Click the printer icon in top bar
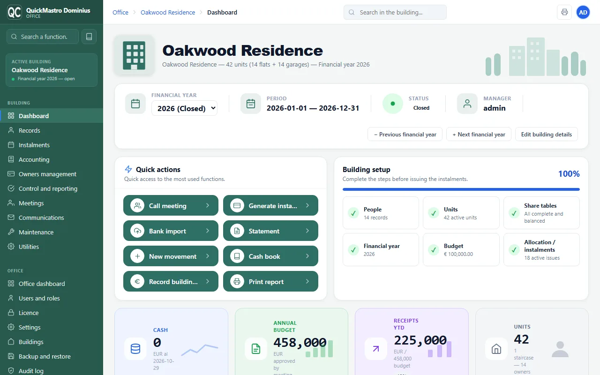The image size is (600, 375). pyautogui.click(x=564, y=12)
